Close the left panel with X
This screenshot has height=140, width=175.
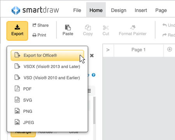coord(92,56)
